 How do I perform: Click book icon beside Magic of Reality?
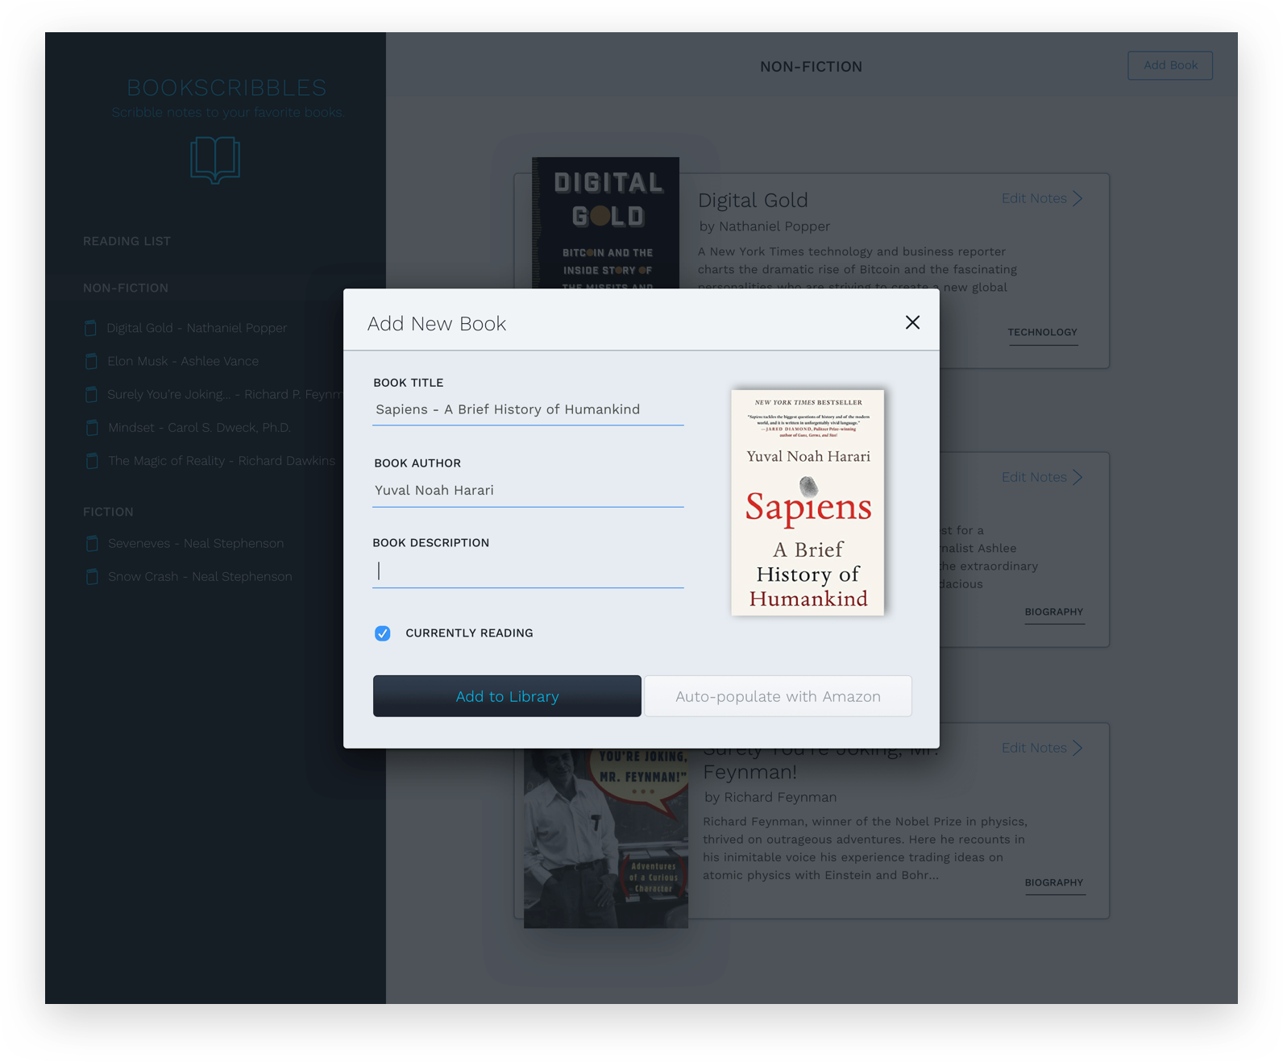click(91, 461)
